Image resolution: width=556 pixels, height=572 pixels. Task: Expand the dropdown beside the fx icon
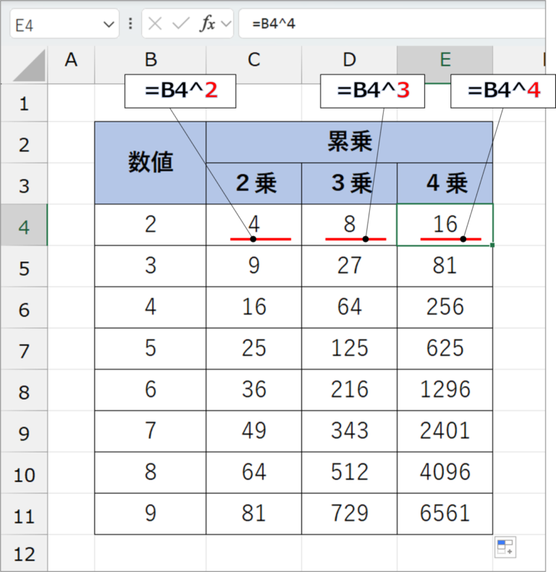tap(226, 25)
